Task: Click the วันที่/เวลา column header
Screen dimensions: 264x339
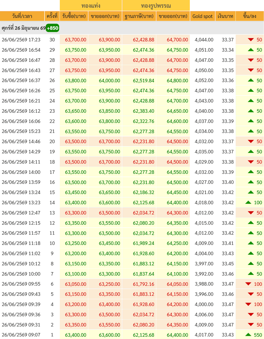Action: click(22, 16)
